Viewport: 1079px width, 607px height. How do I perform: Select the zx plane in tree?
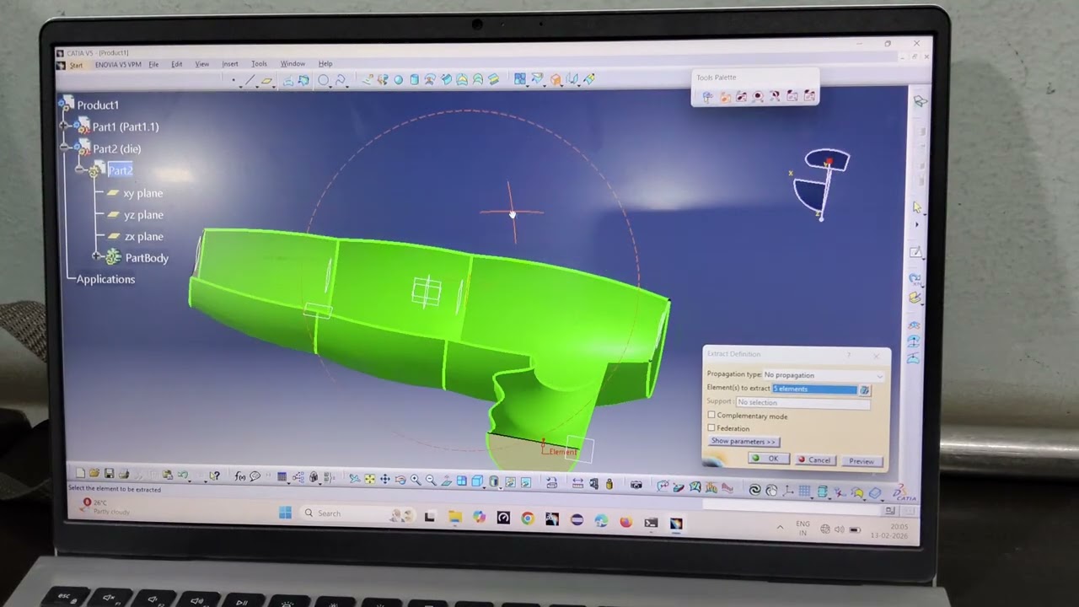point(143,237)
